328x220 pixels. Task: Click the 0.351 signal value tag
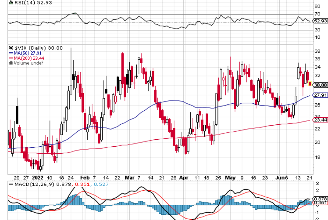(x=320, y=203)
